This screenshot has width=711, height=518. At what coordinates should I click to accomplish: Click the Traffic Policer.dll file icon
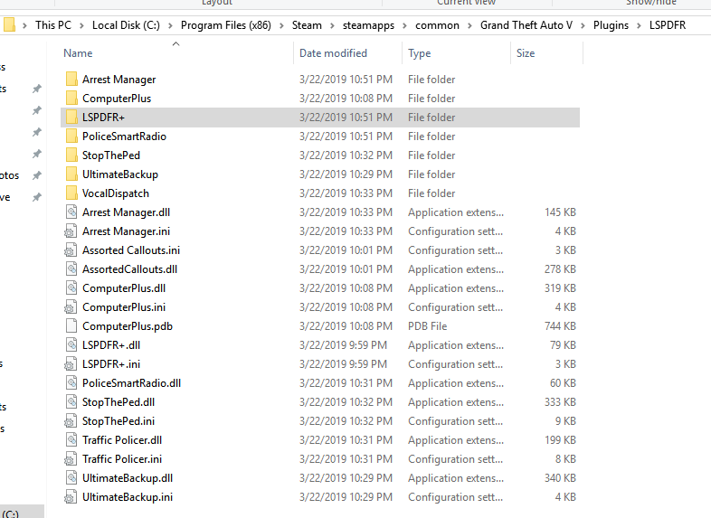(x=71, y=440)
